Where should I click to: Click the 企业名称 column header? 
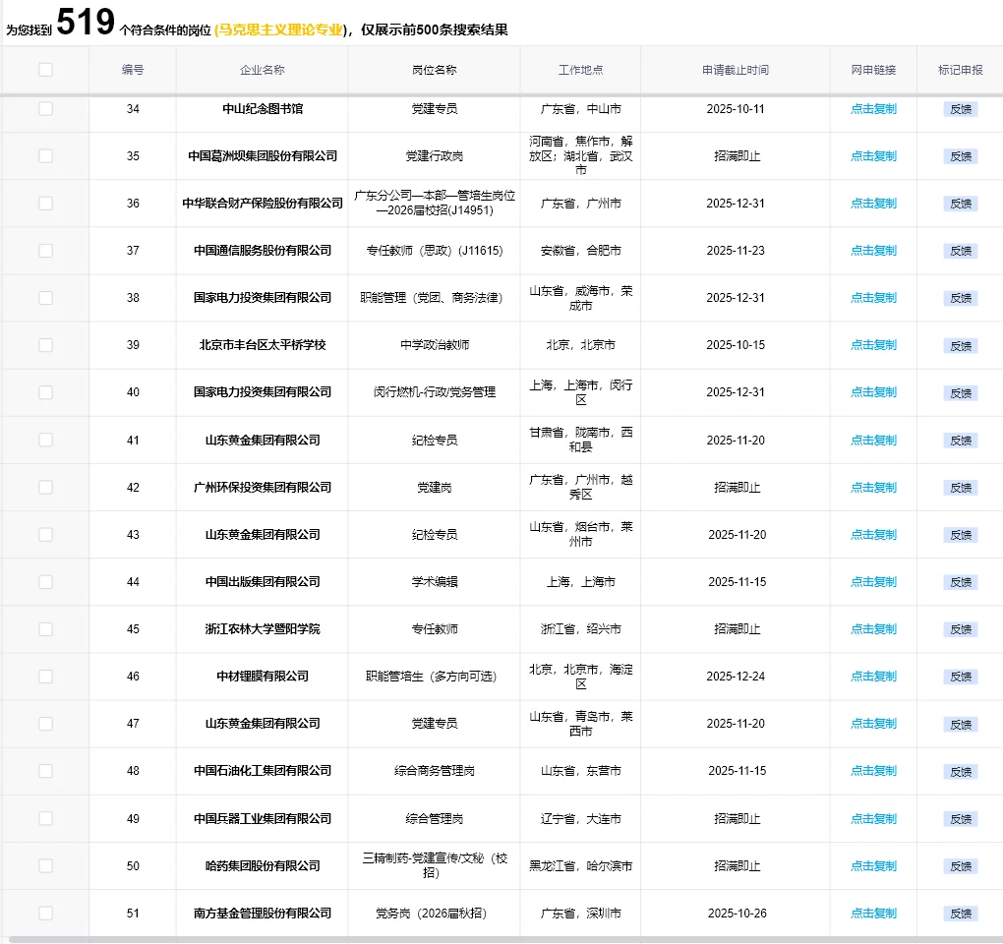[263, 70]
